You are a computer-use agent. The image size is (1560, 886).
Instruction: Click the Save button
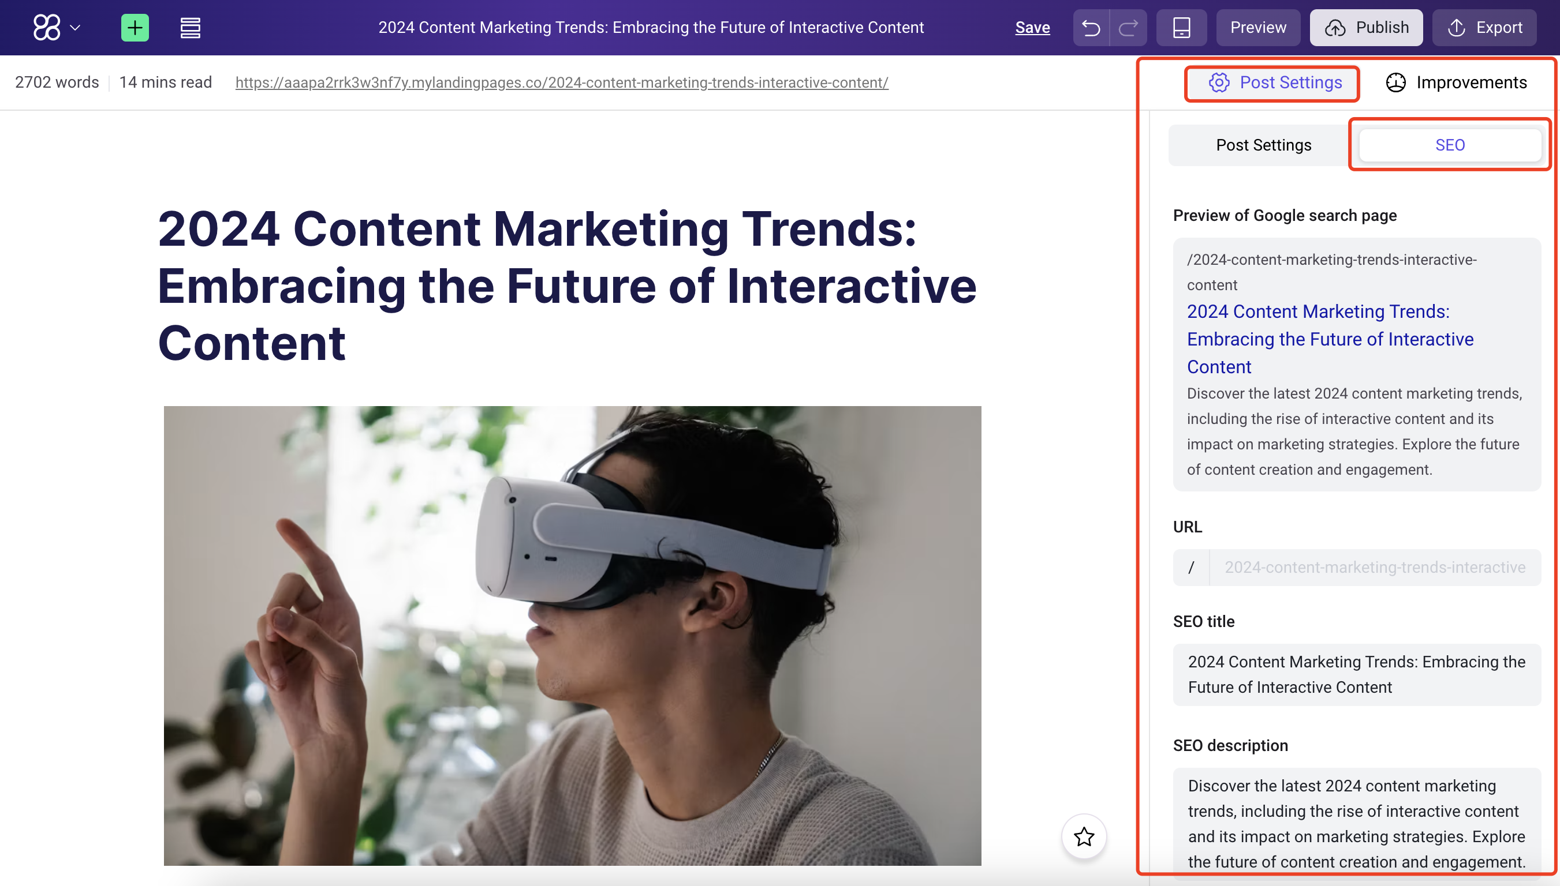(x=1032, y=27)
